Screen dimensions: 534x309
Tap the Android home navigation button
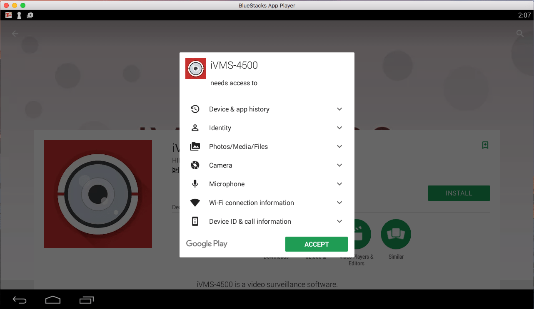click(53, 299)
